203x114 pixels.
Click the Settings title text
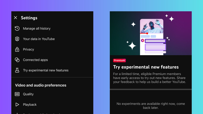pyautogui.click(x=29, y=18)
